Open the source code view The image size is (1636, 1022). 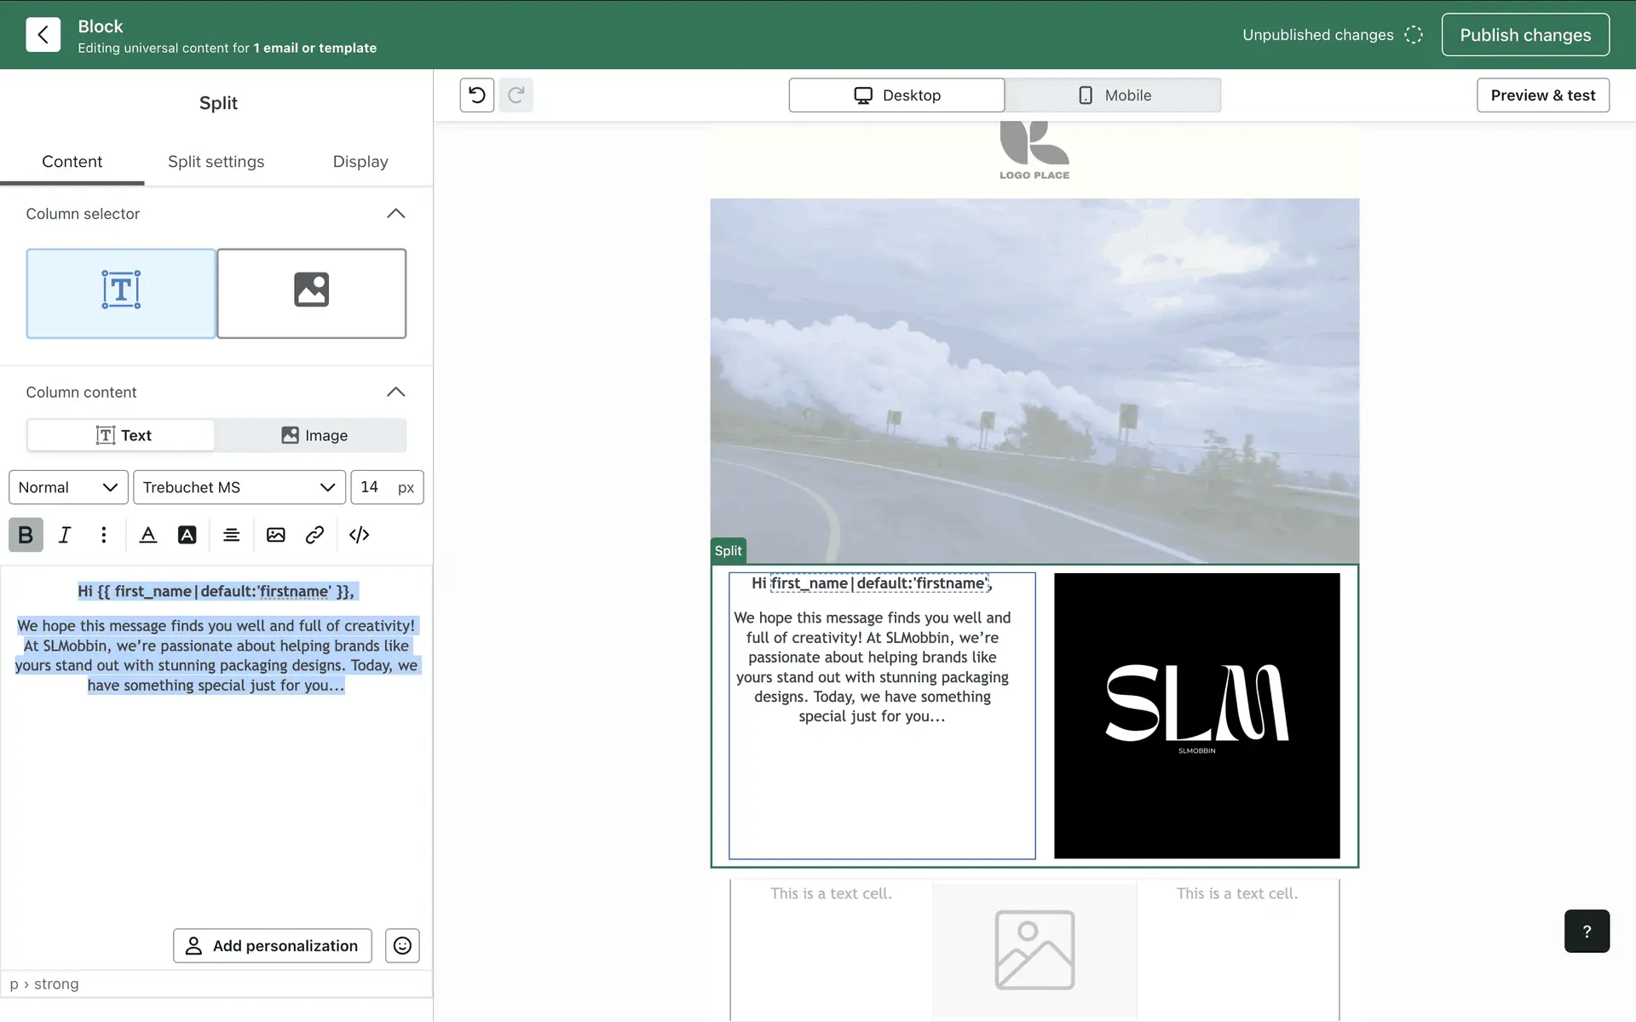[359, 535]
